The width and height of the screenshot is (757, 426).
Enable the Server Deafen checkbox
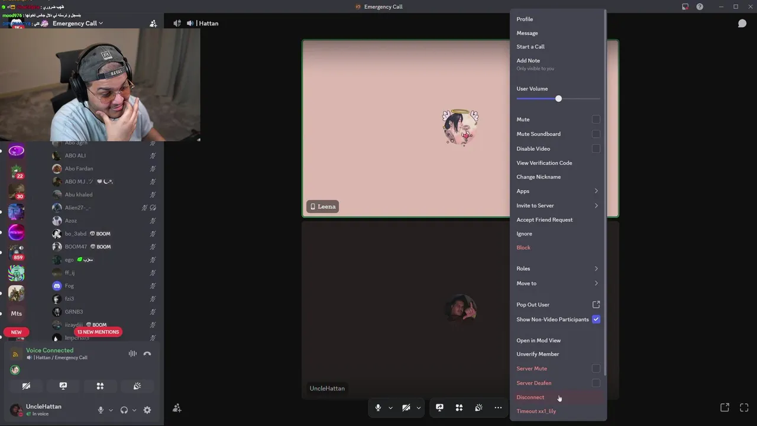point(596,383)
